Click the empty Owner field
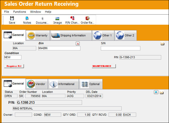The width and height of the screenshot is (169, 123). (x=23, y=115)
